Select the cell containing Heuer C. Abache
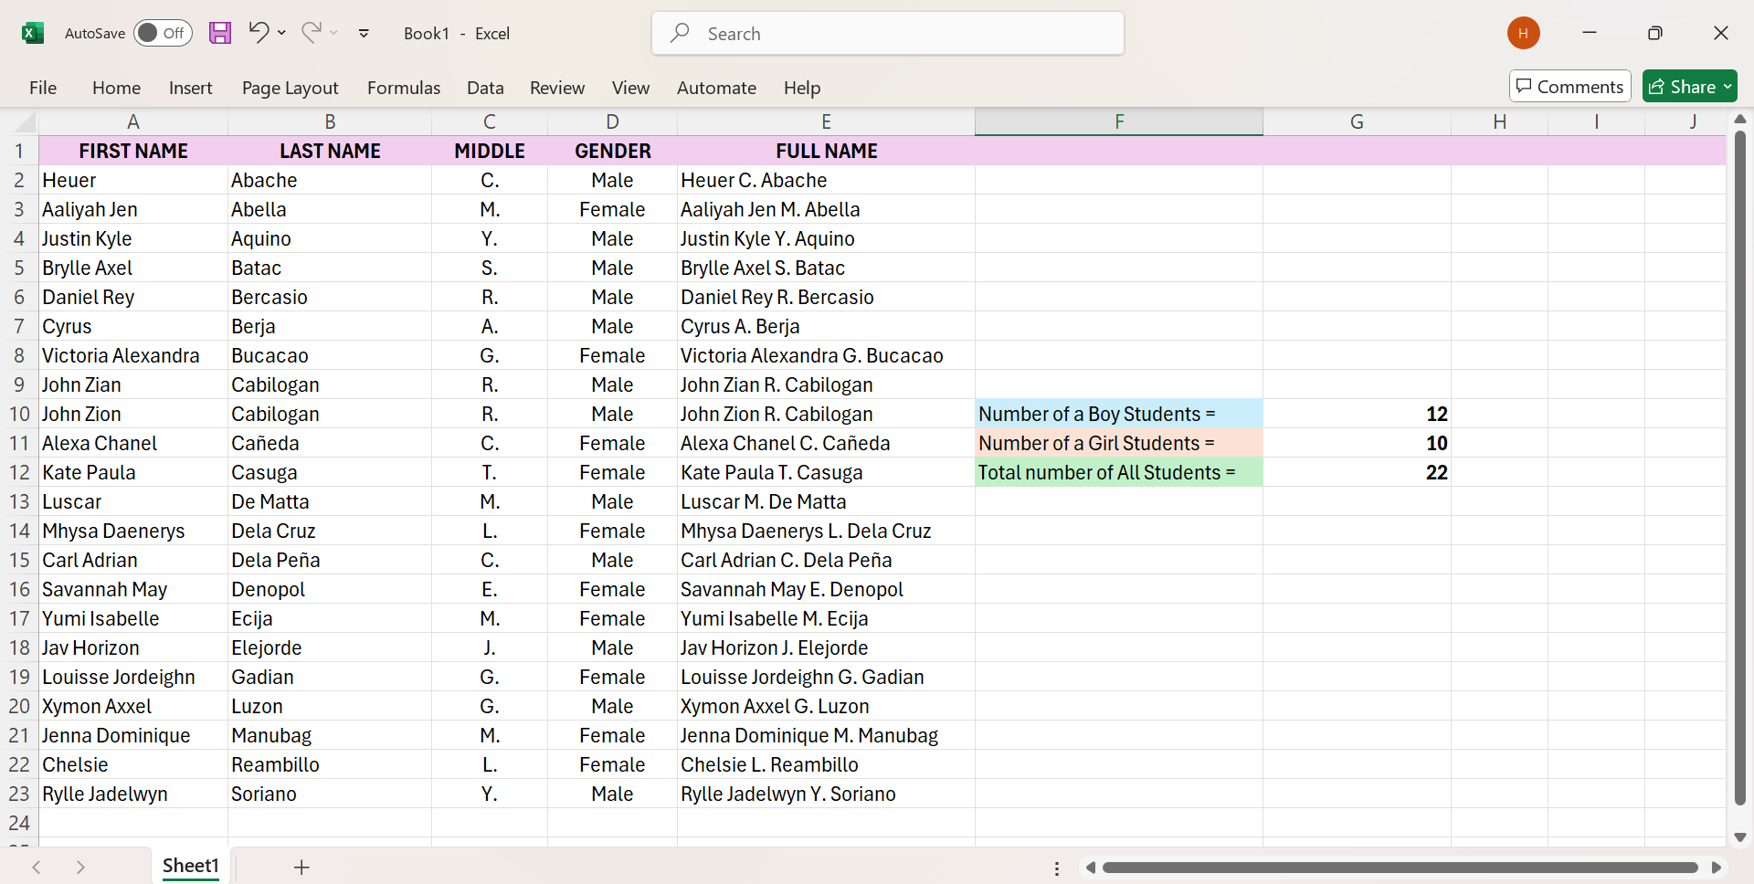1754x884 pixels. pos(826,180)
